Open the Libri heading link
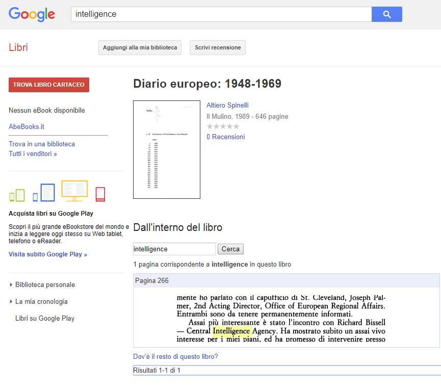The height and width of the screenshot is (392, 441). 18,47
